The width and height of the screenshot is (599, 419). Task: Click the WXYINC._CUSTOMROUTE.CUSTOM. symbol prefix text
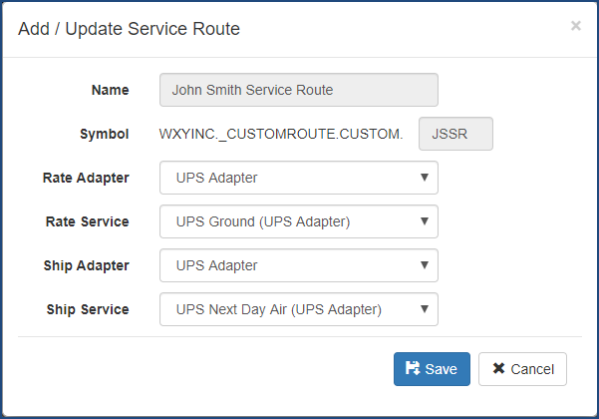pos(281,134)
